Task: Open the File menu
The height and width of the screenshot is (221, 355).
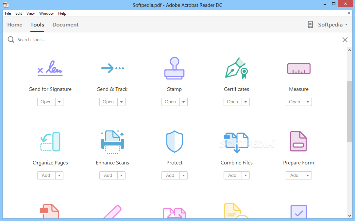Action: click(x=8, y=13)
